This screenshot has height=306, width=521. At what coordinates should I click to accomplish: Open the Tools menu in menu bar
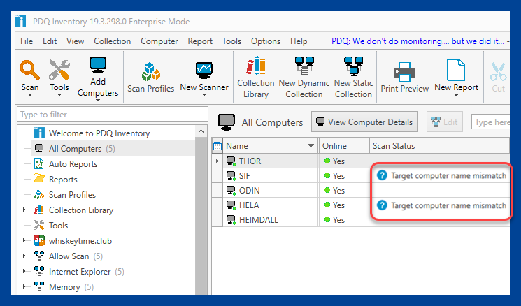(x=231, y=41)
